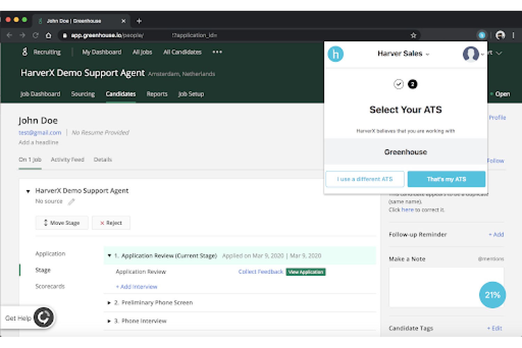Viewport: 522px width, 348px height.
Task: Open the HarverX extension icon in toolbar
Action: (482, 35)
